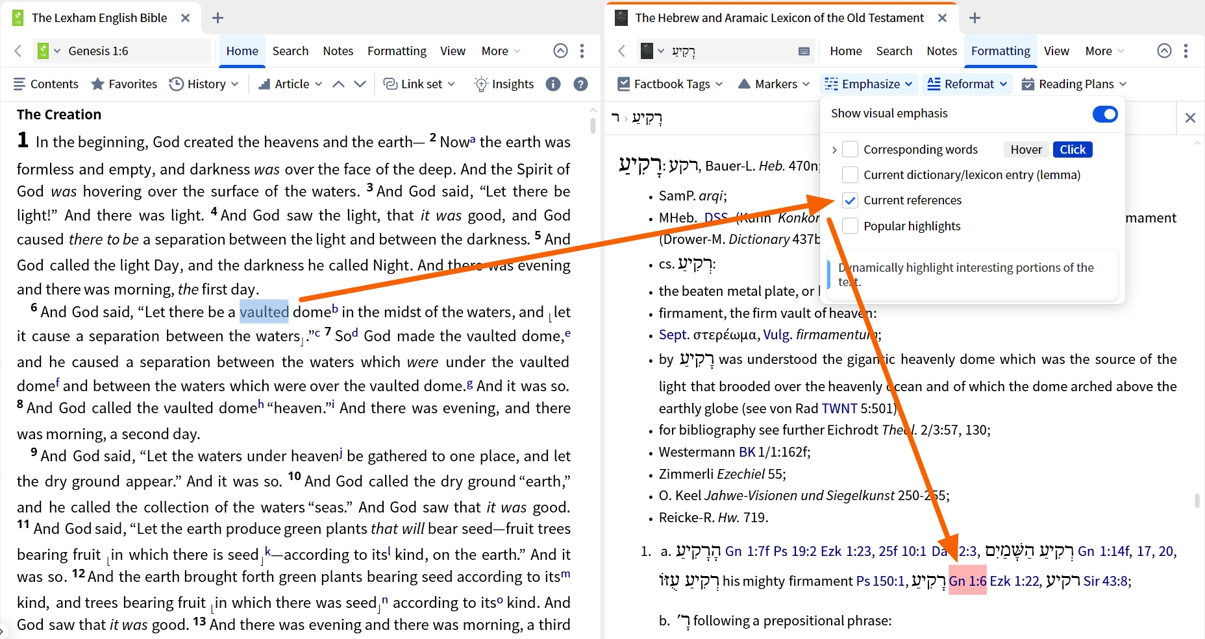Open History dropdown

(x=204, y=84)
